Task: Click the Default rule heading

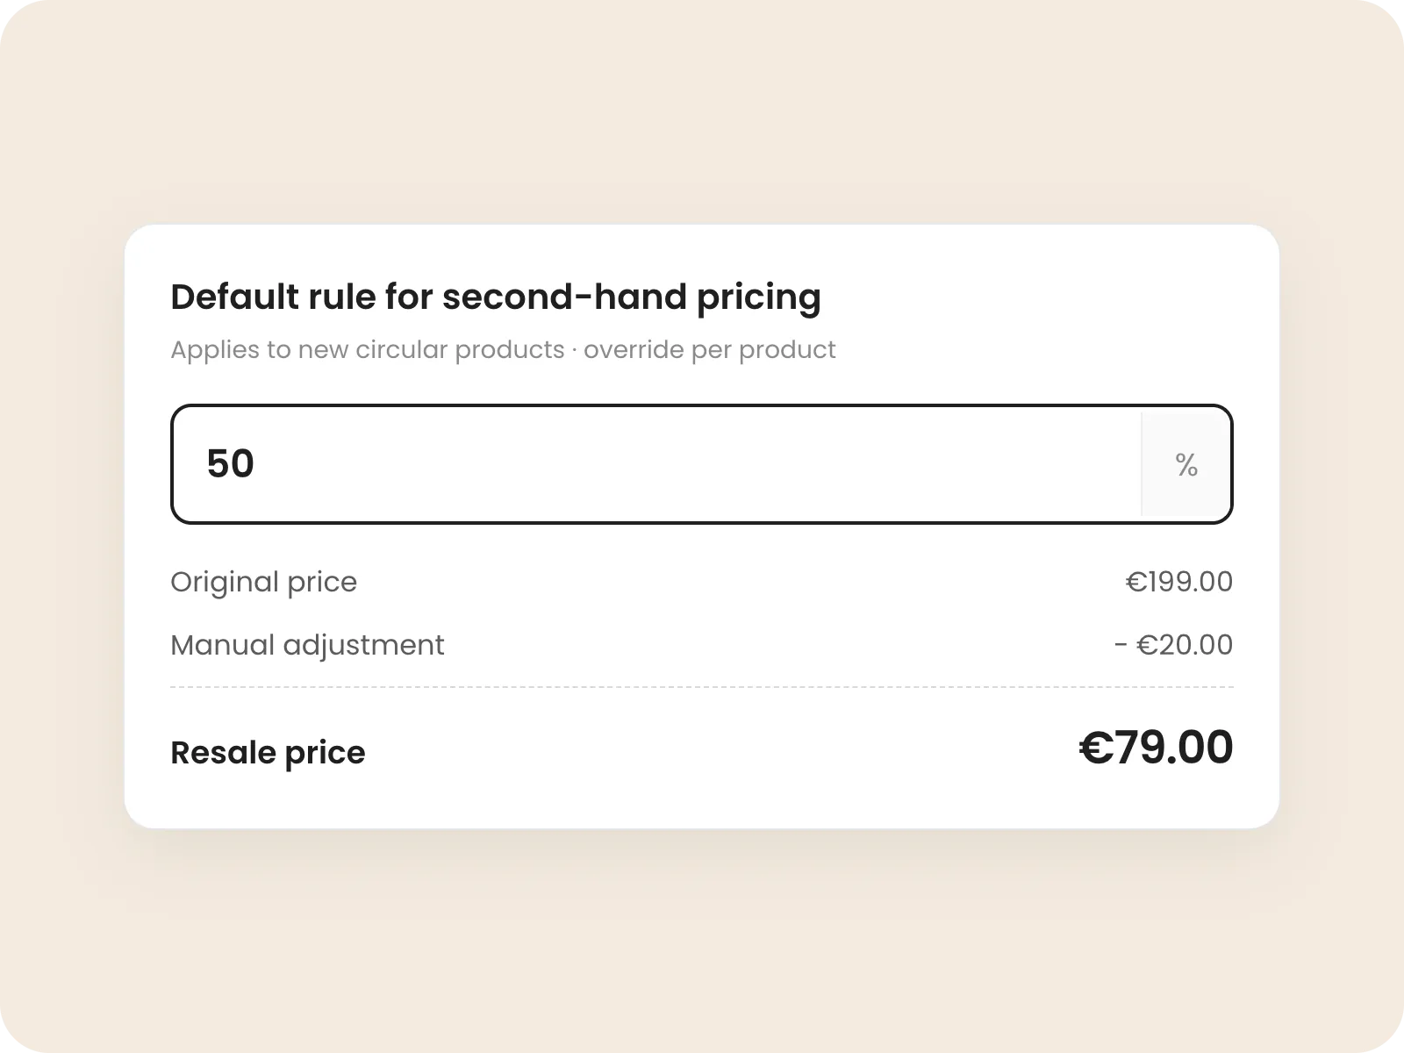Action: [496, 297]
